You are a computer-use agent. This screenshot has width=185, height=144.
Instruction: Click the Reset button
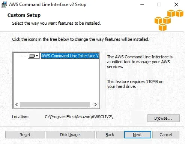pos(25,135)
